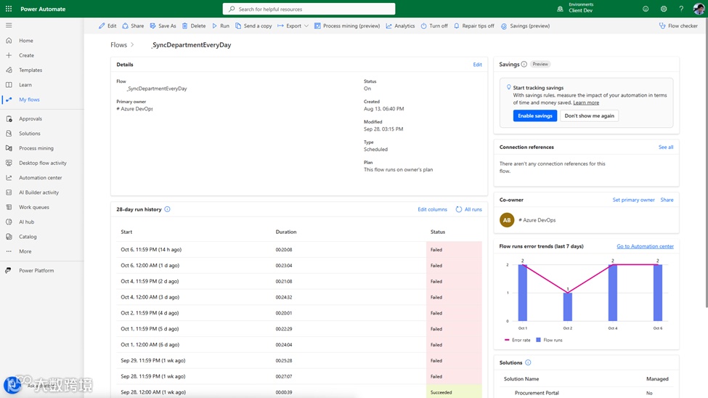Screen dimensions: 708x398
Task: Click the Flows breadcrumb chevron
Action: 132,45
